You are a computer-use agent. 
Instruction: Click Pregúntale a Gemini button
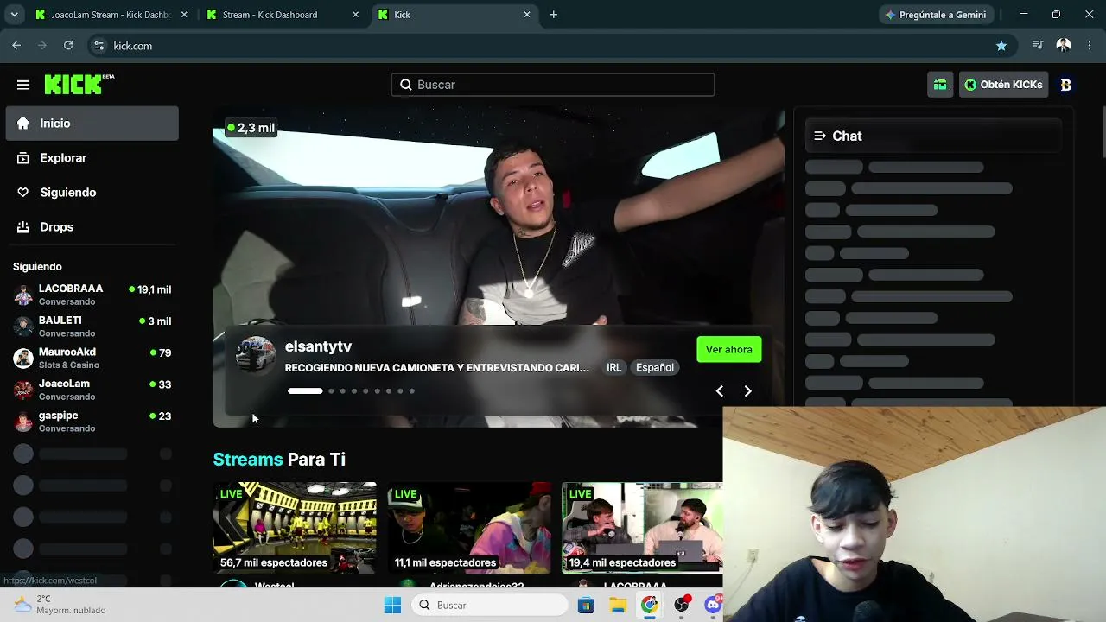[x=935, y=15]
